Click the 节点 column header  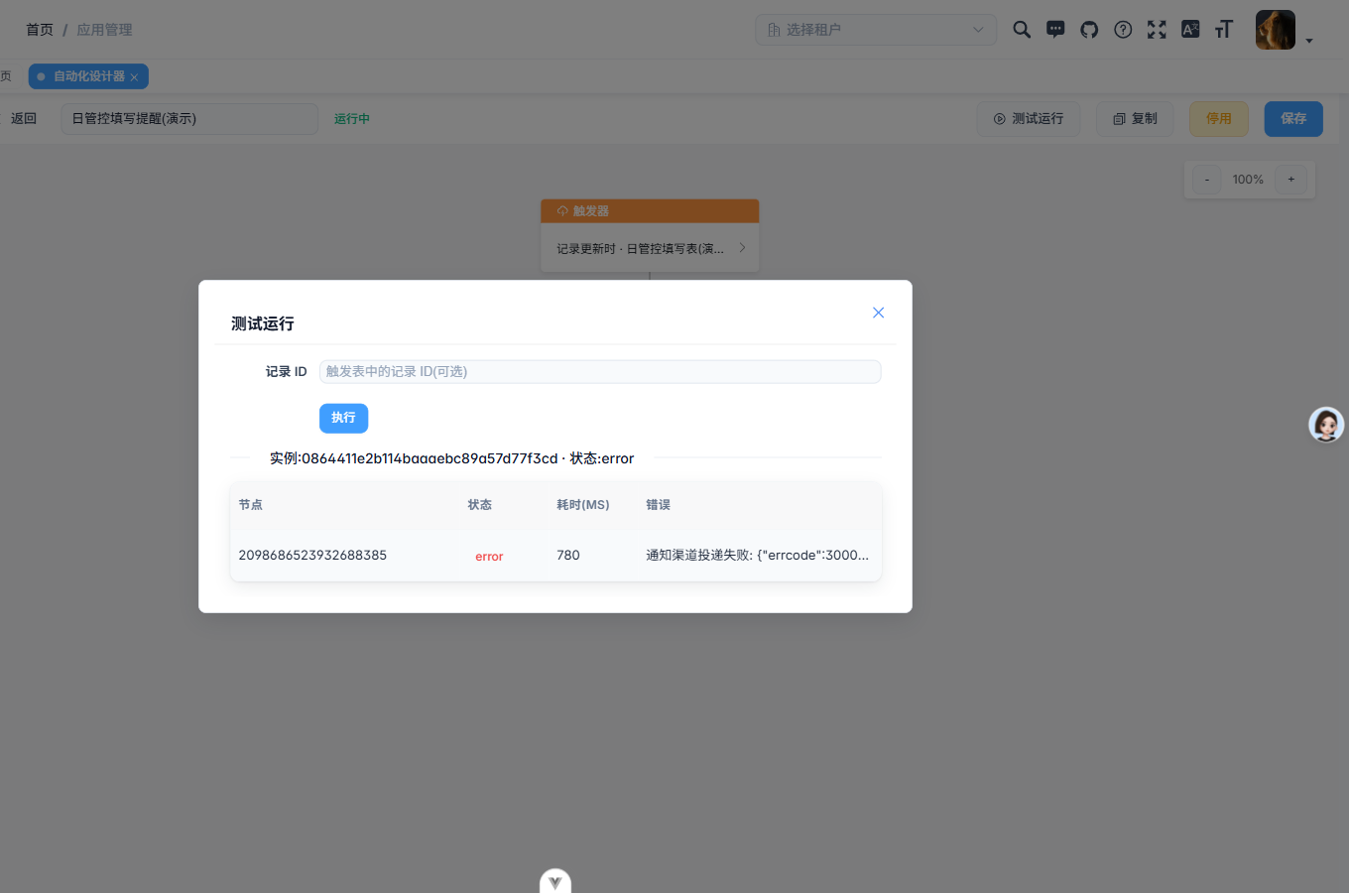251,504
